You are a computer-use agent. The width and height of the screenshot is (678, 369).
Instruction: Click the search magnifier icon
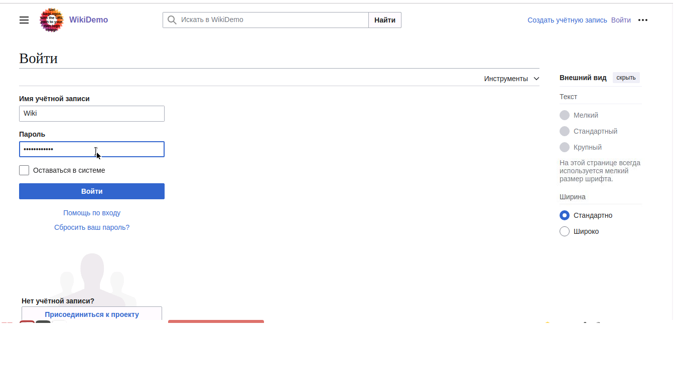[x=172, y=20]
